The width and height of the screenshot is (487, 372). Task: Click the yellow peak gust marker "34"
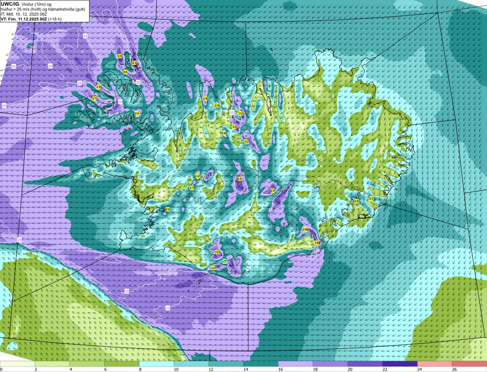point(317,243)
